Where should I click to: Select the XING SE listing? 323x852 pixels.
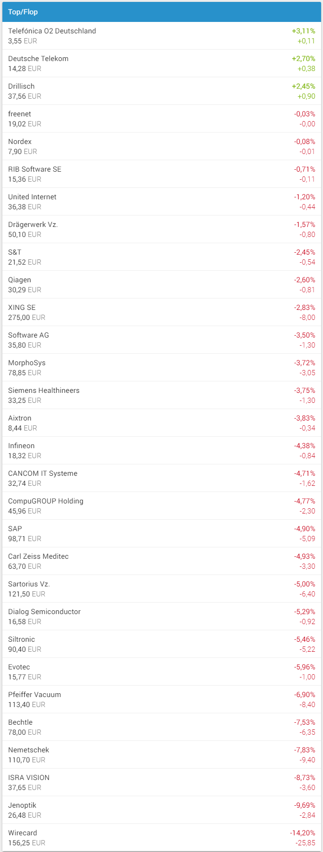22,308
